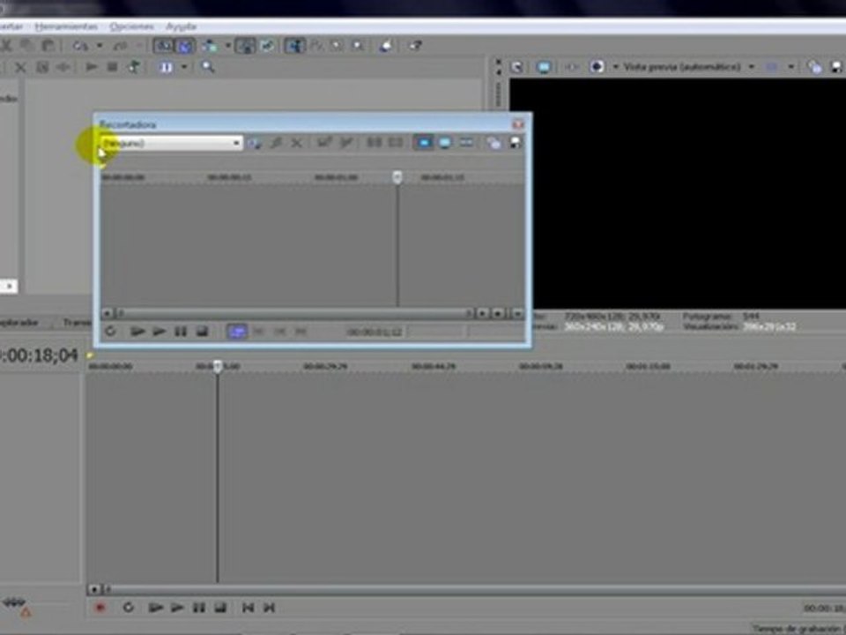Click the blue Views button in media toolbar
The width and height of the screenshot is (846, 635).
[x=166, y=67]
